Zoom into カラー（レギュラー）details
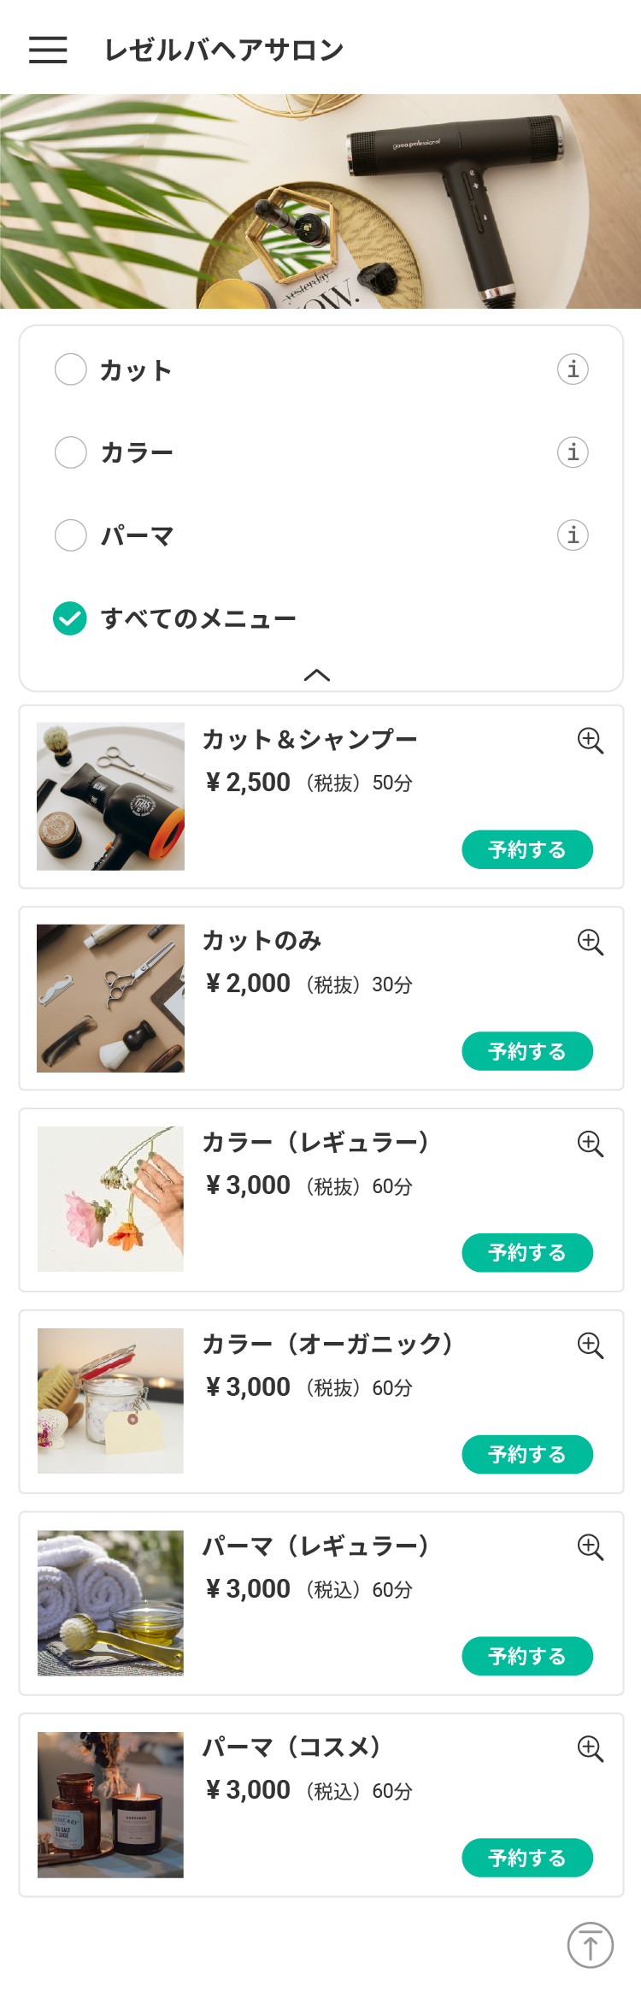Screen dimensions: 641x1992 (x=591, y=1144)
